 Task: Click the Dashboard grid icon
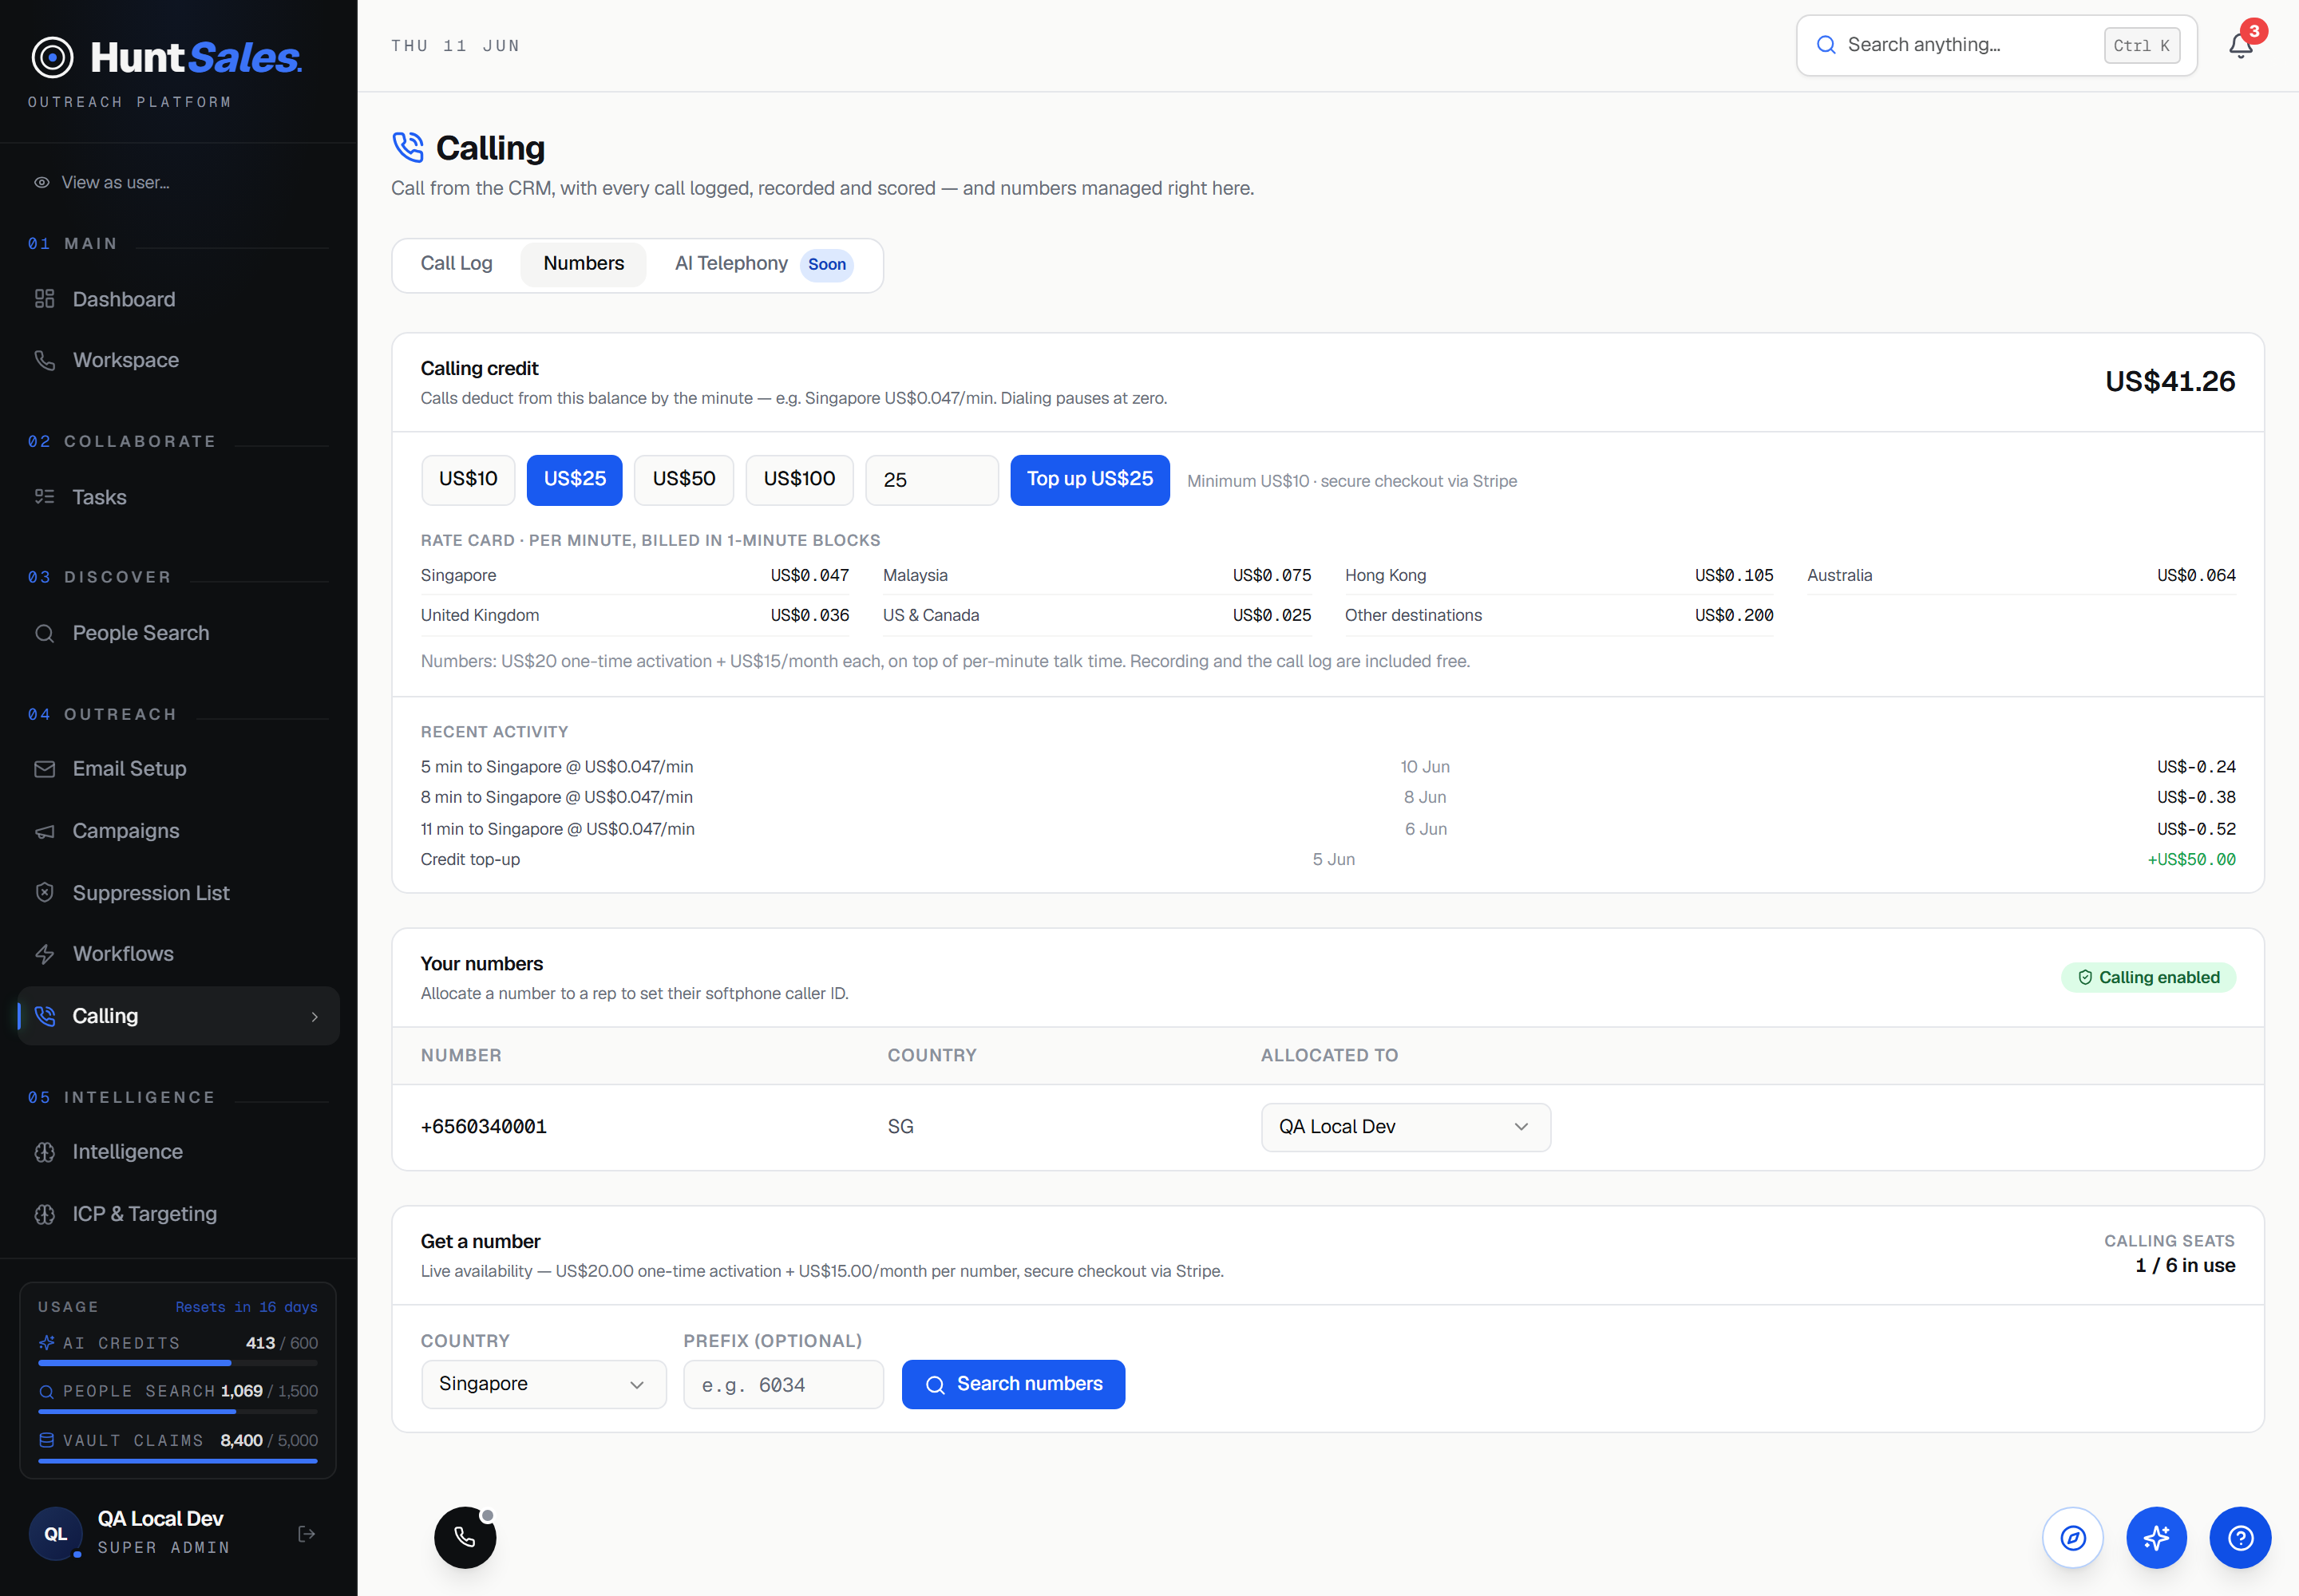(x=44, y=299)
